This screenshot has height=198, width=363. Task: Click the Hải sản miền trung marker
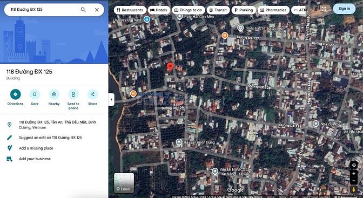(x=179, y=142)
